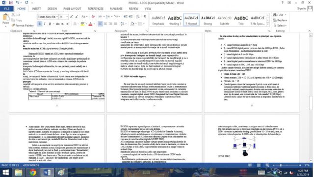314x177 pixels.
Task: Switch to Web Layout view icon
Action: point(267,165)
